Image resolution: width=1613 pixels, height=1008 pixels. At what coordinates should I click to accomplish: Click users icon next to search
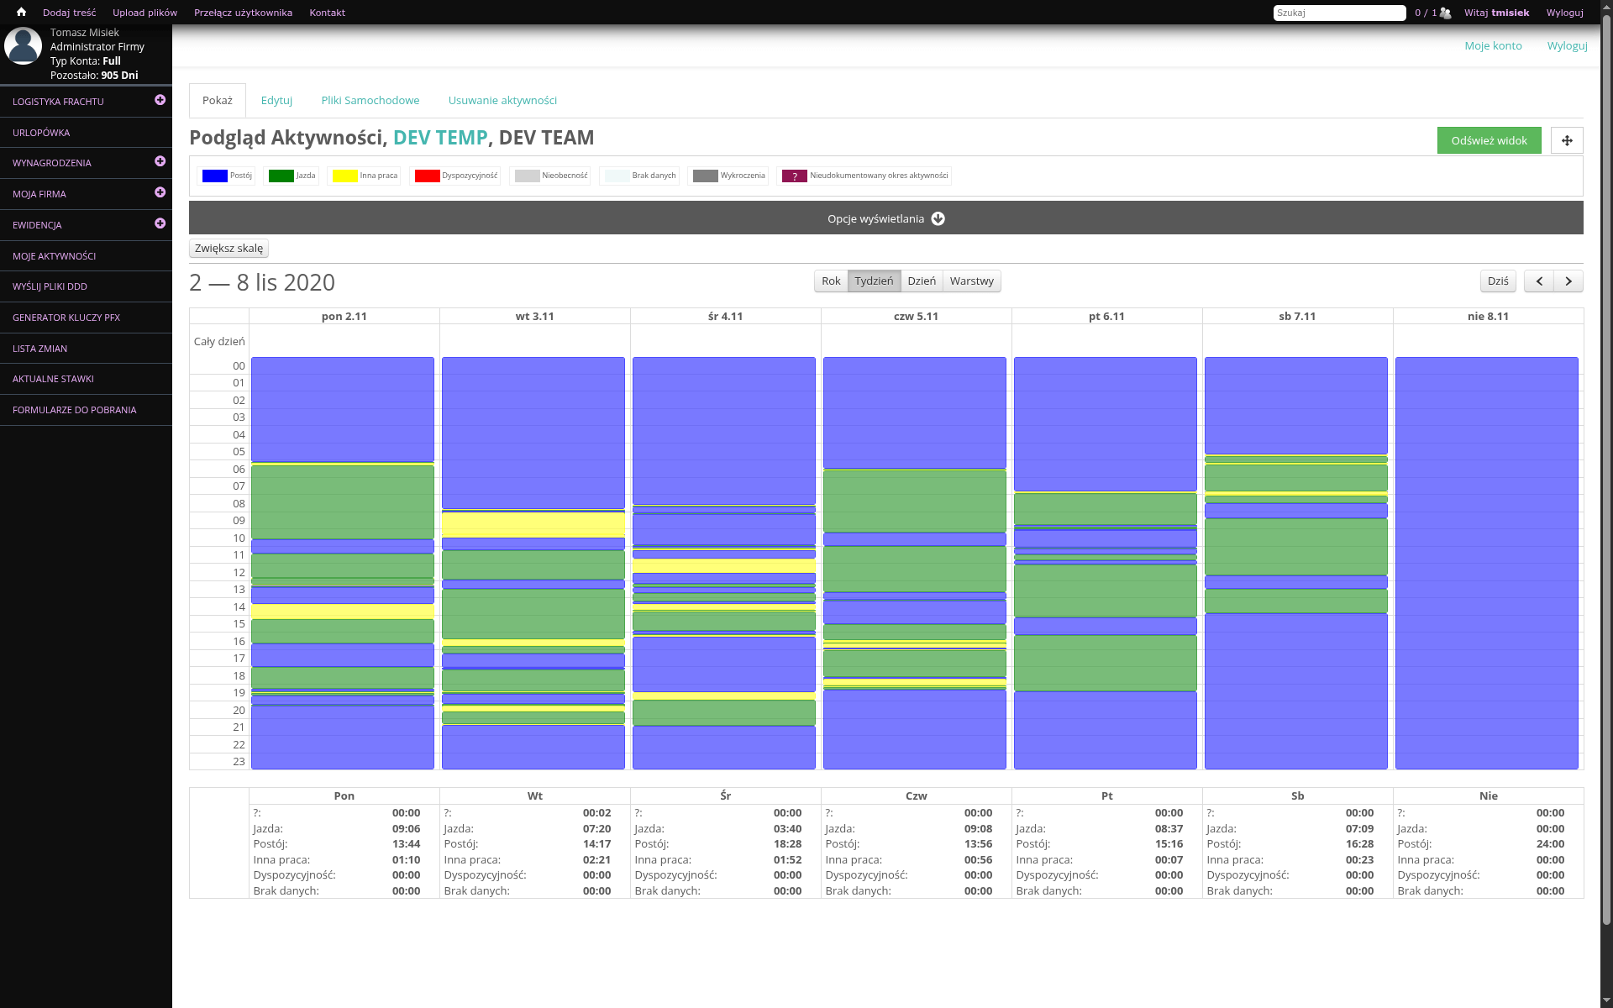click(x=1445, y=13)
